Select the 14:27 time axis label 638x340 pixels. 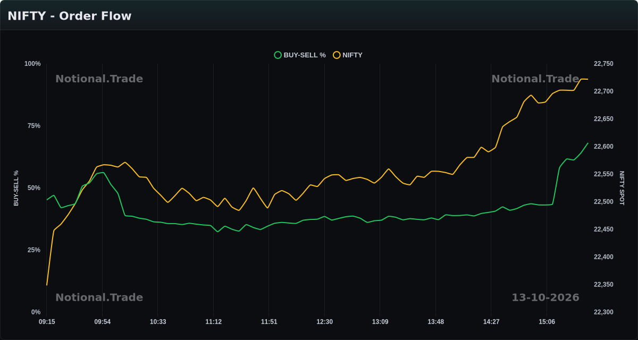pyautogui.click(x=491, y=322)
